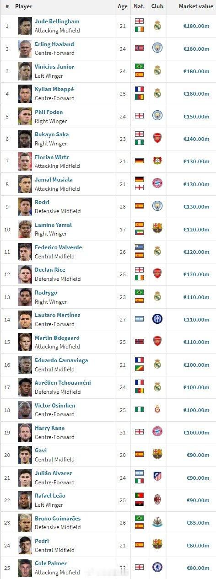Click Rafael Leão's AC Milan crest
Screen dimensions: 216x579
157,500
